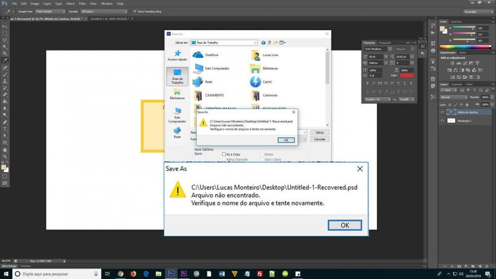Open Photoshop from the Windows taskbar
The height and width of the screenshot is (279, 496).
[171, 274]
